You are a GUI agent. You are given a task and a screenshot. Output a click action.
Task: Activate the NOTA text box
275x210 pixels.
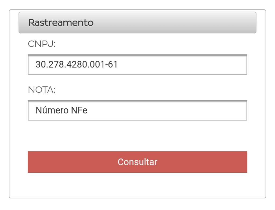pyautogui.click(x=137, y=110)
